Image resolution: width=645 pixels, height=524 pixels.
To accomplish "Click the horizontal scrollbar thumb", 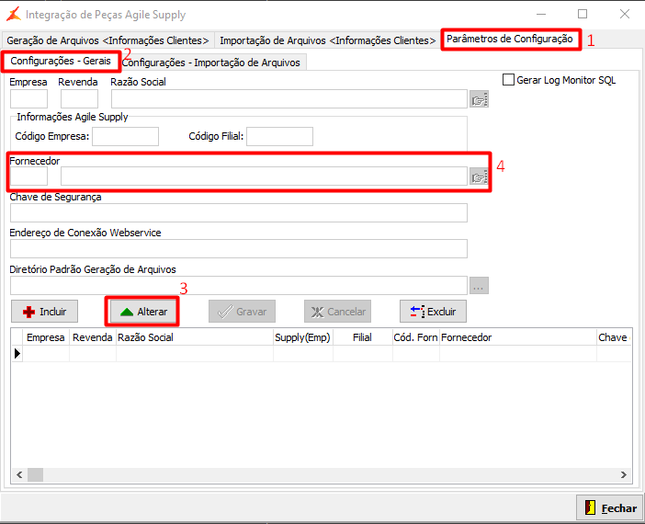I will (36, 474).
